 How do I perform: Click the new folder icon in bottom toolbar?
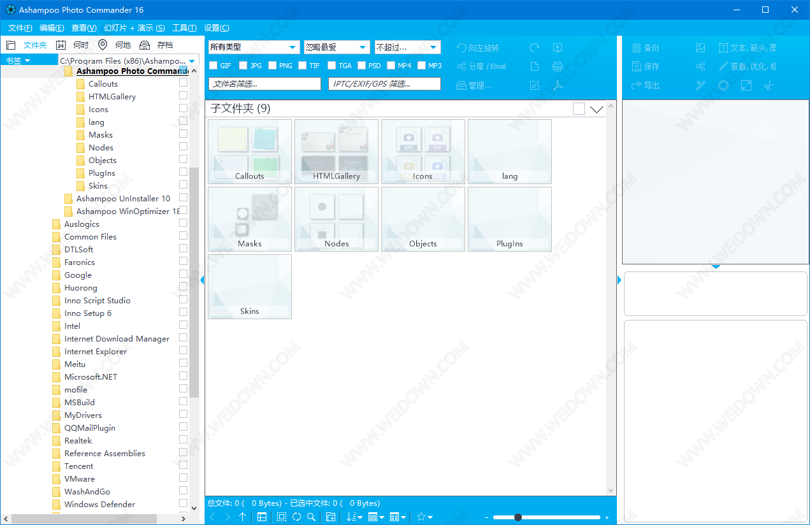click(331, 517)
